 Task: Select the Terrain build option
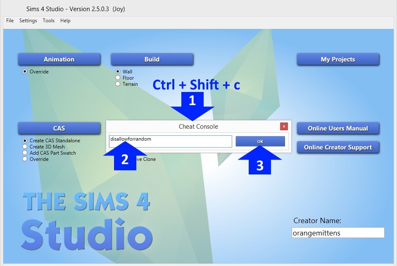click(x=118, y=84)
